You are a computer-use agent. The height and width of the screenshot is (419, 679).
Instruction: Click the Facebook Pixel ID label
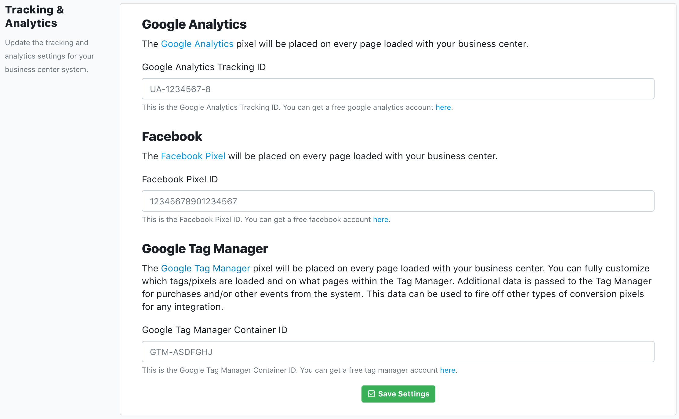(180, 179)
